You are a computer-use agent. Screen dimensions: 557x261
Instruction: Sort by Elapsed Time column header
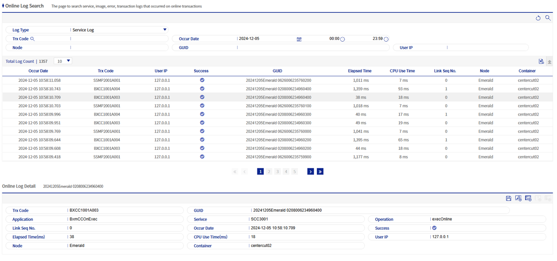coord(359,71)
